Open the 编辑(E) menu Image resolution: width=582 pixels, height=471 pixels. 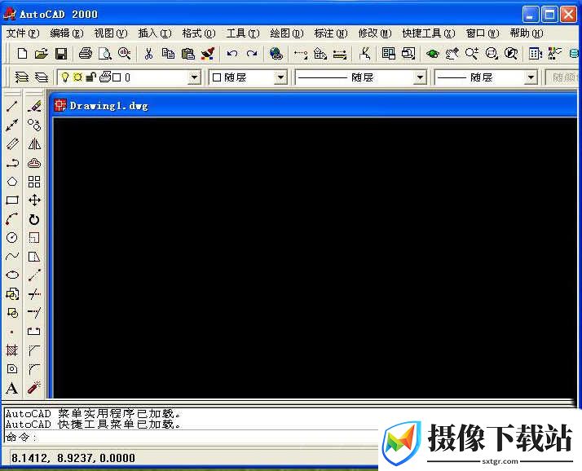point(67,33)
